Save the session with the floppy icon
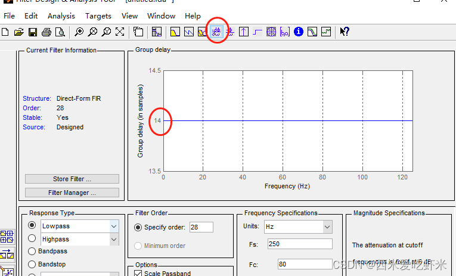 [33, 32]
